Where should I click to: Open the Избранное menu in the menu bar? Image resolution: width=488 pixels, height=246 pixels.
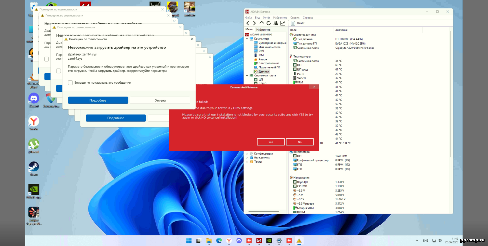(x=280, y=18)
